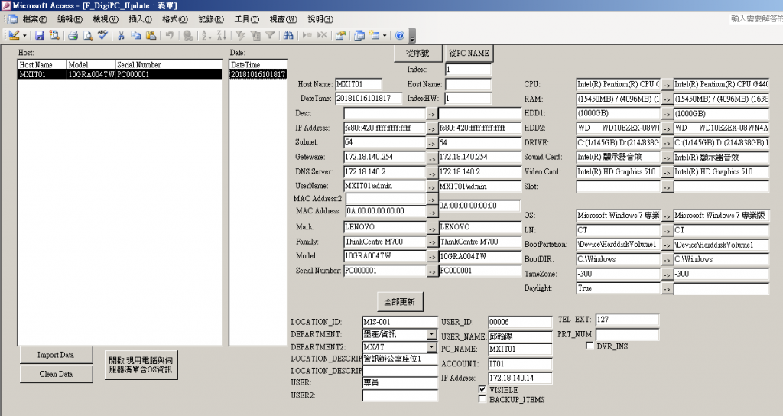This screenshot has width=783, height=416.
Task: Click the File Search toolbar icon
Action: tap(54, 35)
